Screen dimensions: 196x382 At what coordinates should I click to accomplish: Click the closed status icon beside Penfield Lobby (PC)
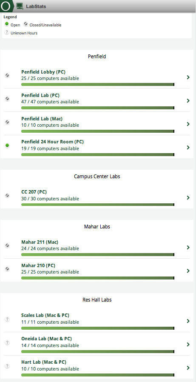point(7,76)
